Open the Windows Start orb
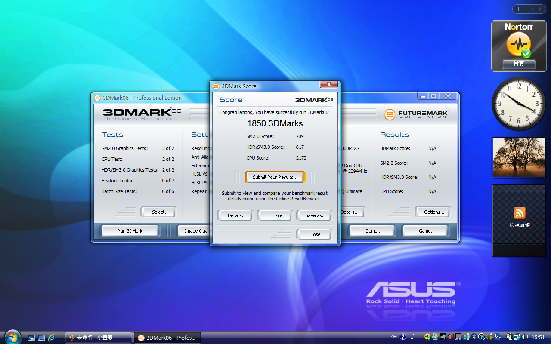This screenshot has width=551, height=344. (12, 337)
